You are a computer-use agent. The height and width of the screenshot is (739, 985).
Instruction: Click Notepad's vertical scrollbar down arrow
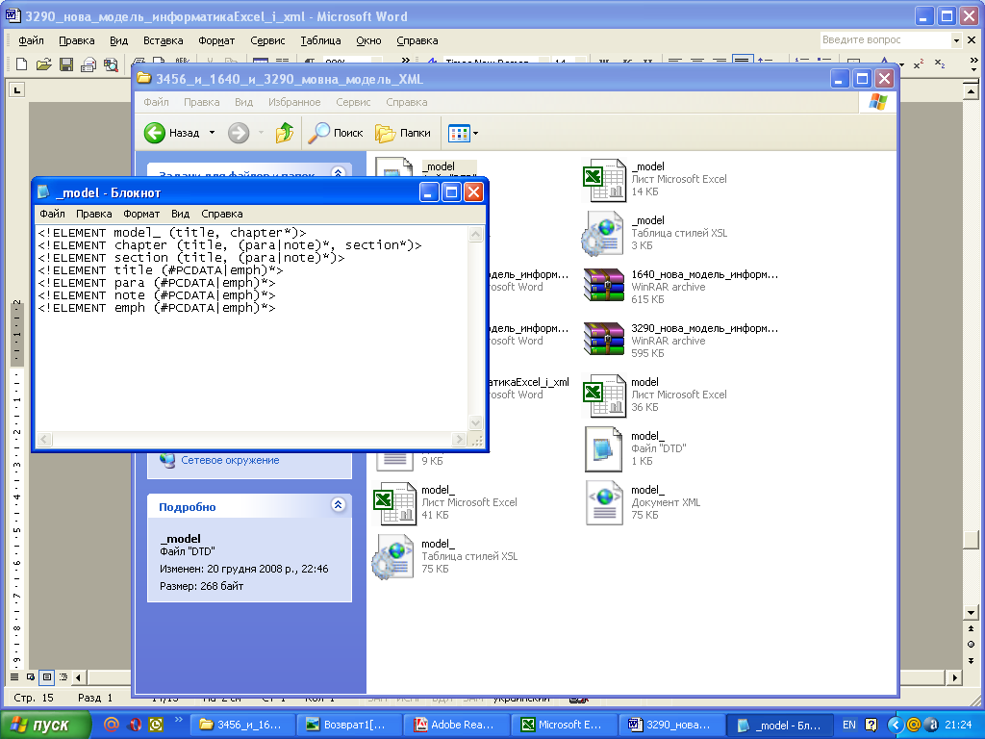click(x=474, y=423)
